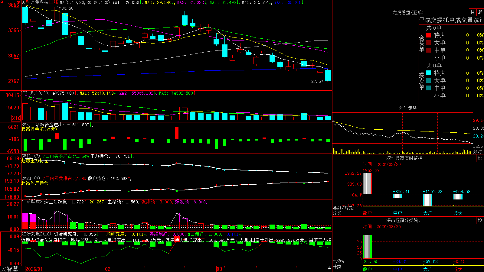Click 小单 row under 委买单
This screenshot has height=272, width=484.
(455, 58)
